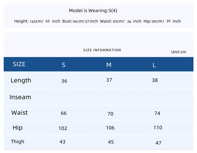Click the Unit:cm label
The height and width of the screenshot is (153, 197).
click(x=179, y=52)
